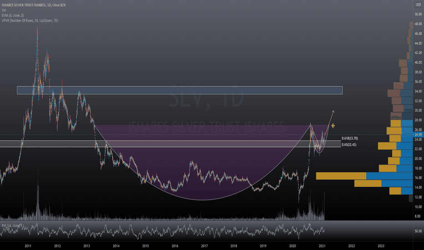Select the 2022 time axis label
Image resolution: width=424 pixels, height=250 pixels.
tap(352, 246)
